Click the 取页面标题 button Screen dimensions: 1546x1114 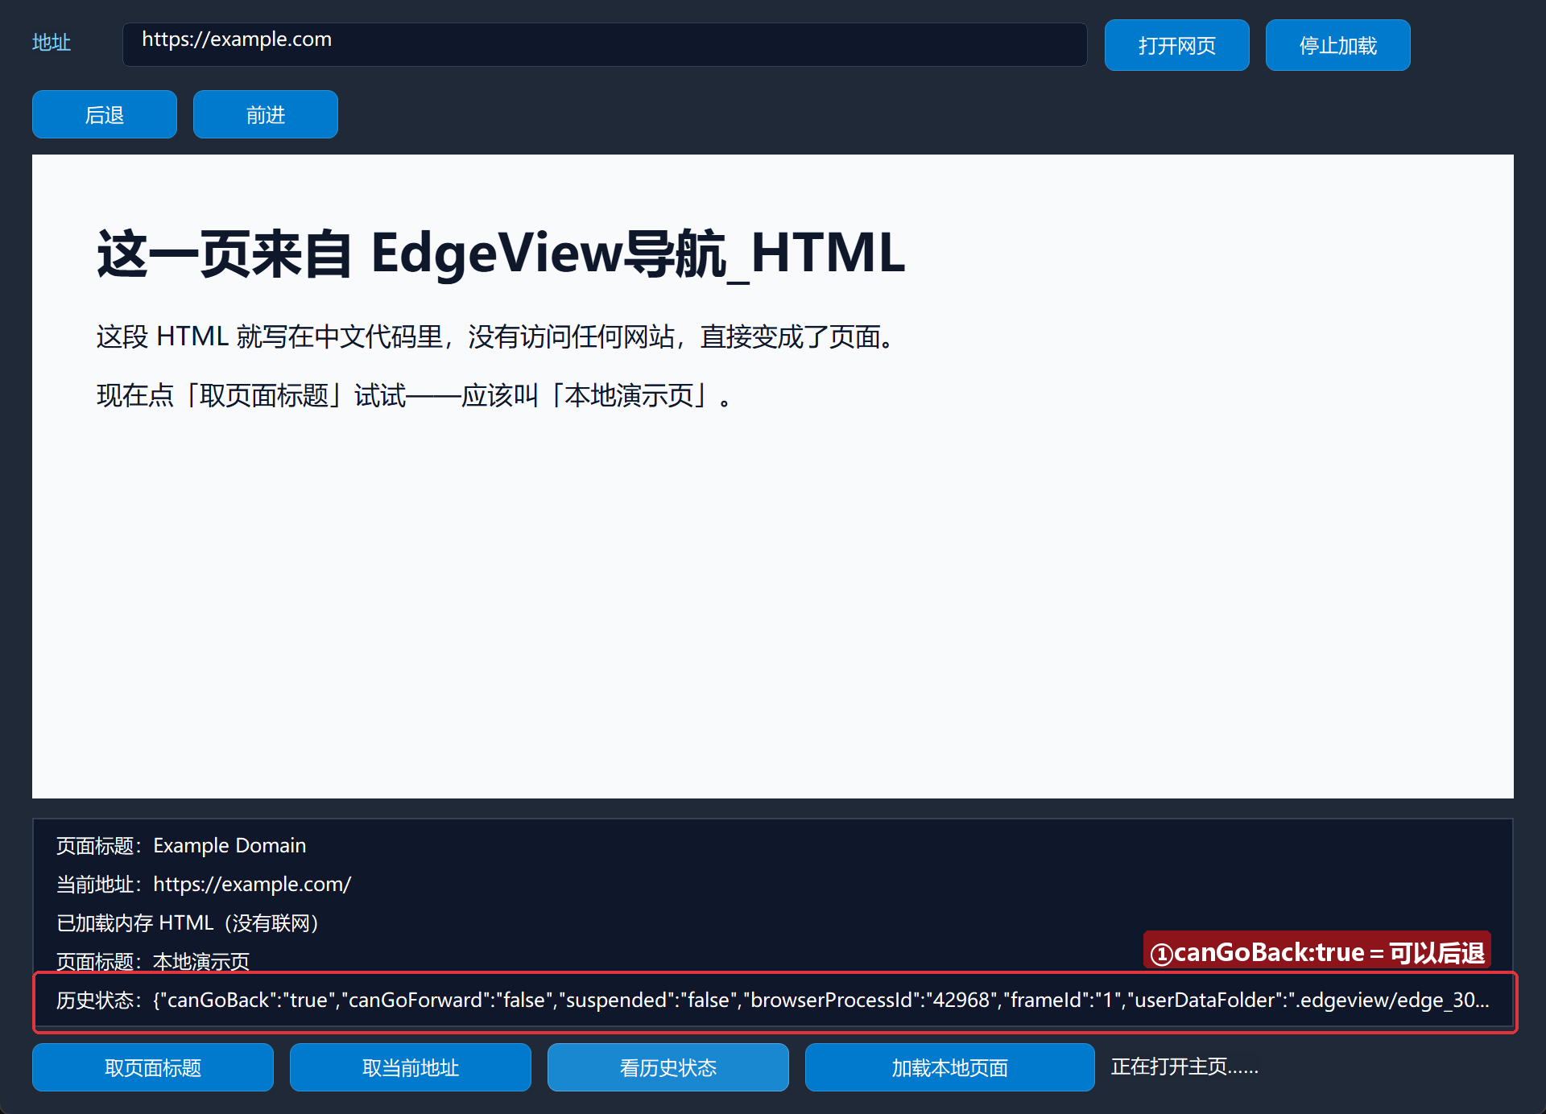tap(153, 1067)
